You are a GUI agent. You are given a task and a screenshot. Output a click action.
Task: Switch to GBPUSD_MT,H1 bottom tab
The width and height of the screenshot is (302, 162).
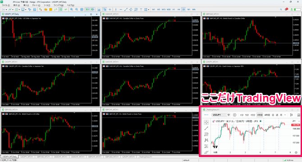coord(43,157)
